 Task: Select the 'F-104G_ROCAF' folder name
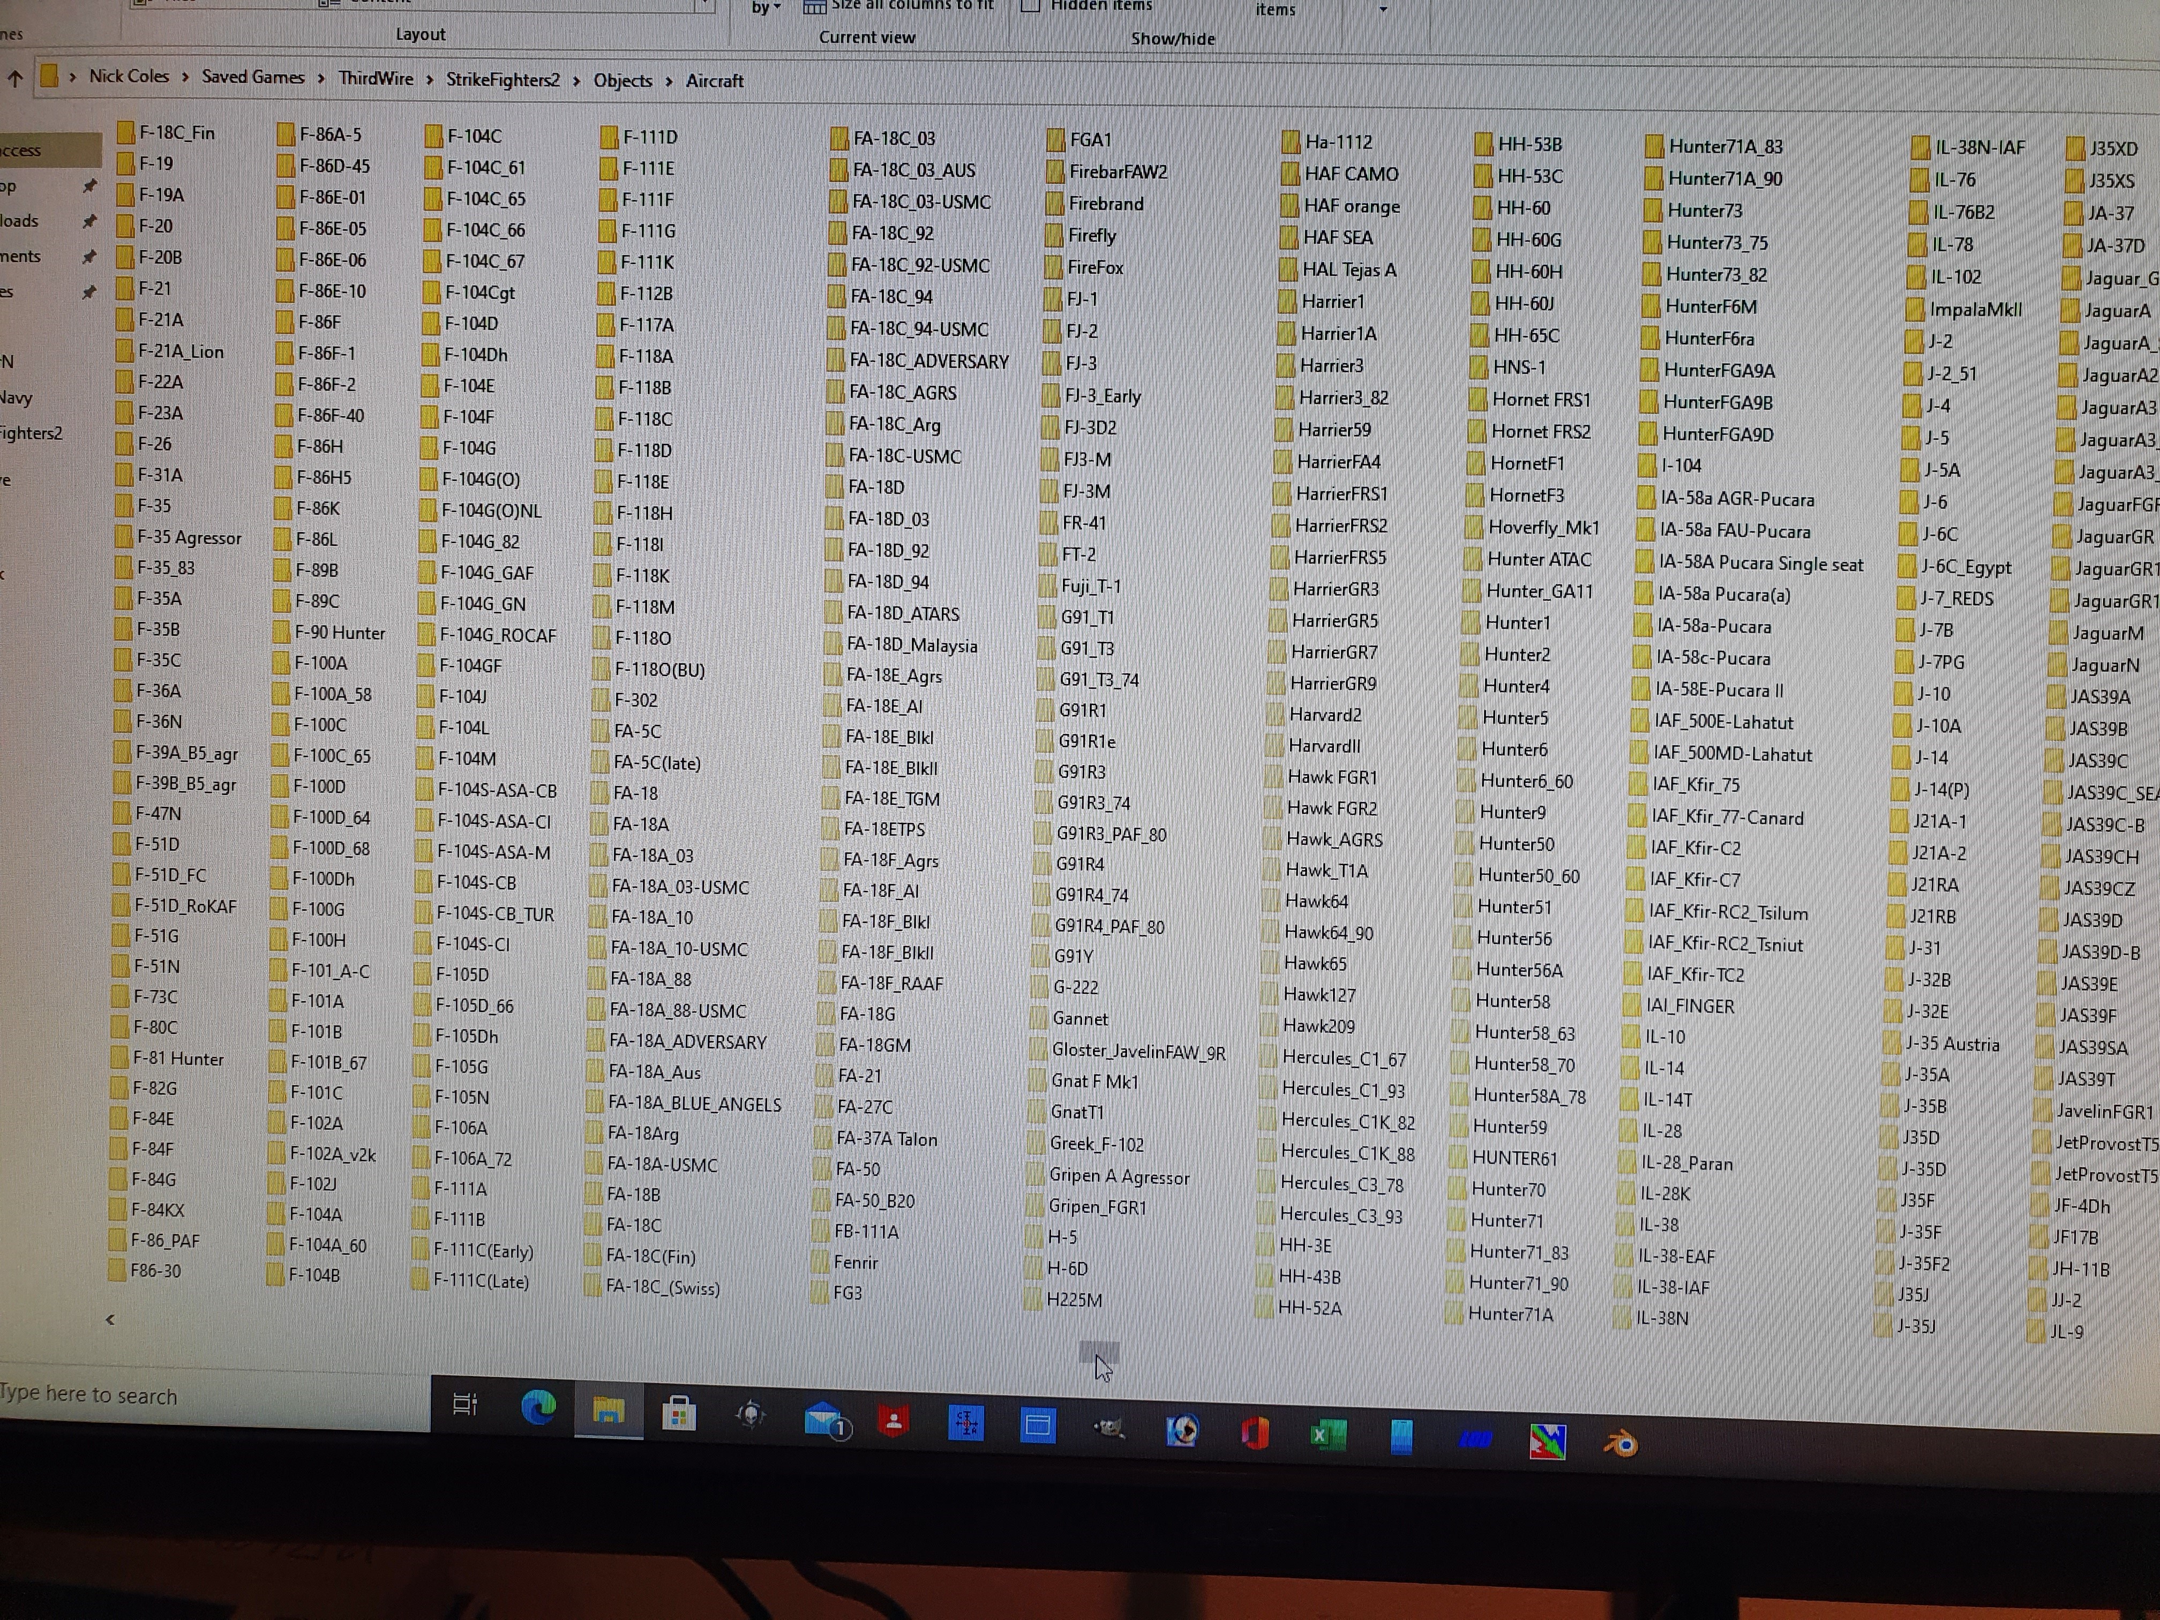coord(498,635)
